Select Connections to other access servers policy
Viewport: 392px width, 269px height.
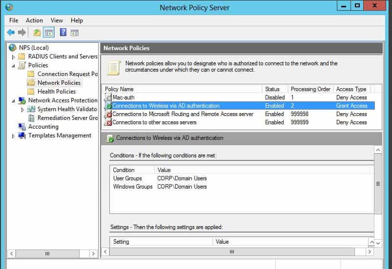tap(154, 122)
